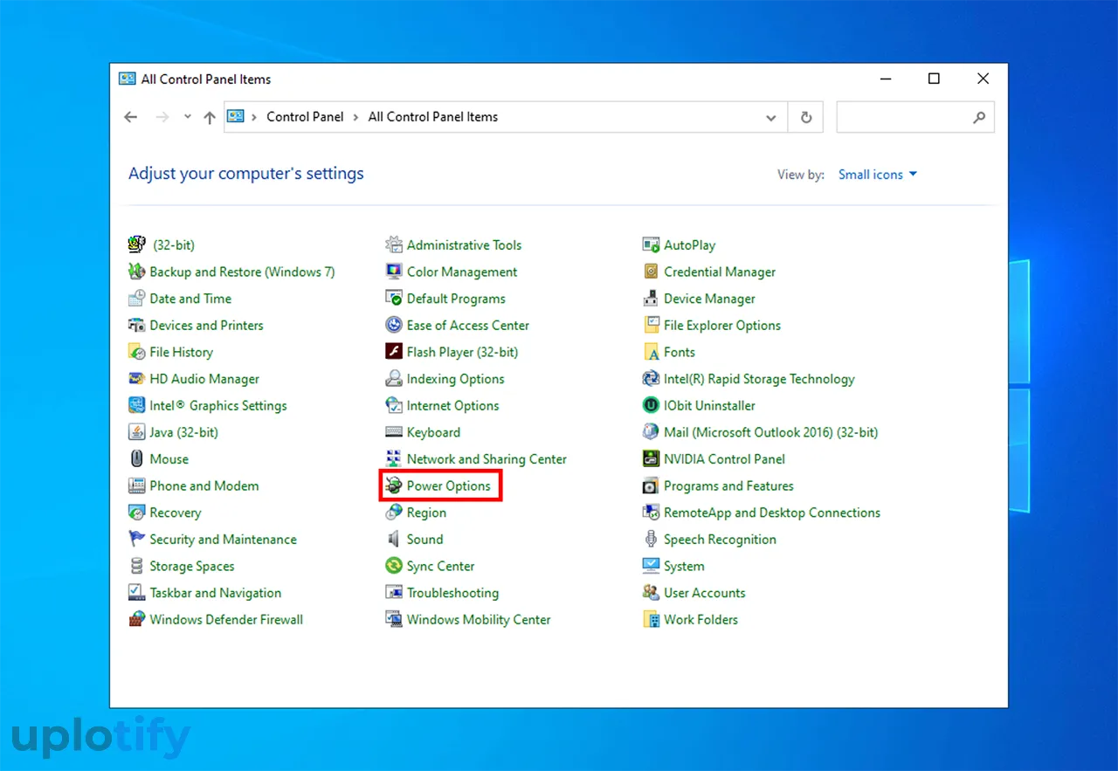
Task: Open the Credential Manager link
Action: (x=720, y=272)
